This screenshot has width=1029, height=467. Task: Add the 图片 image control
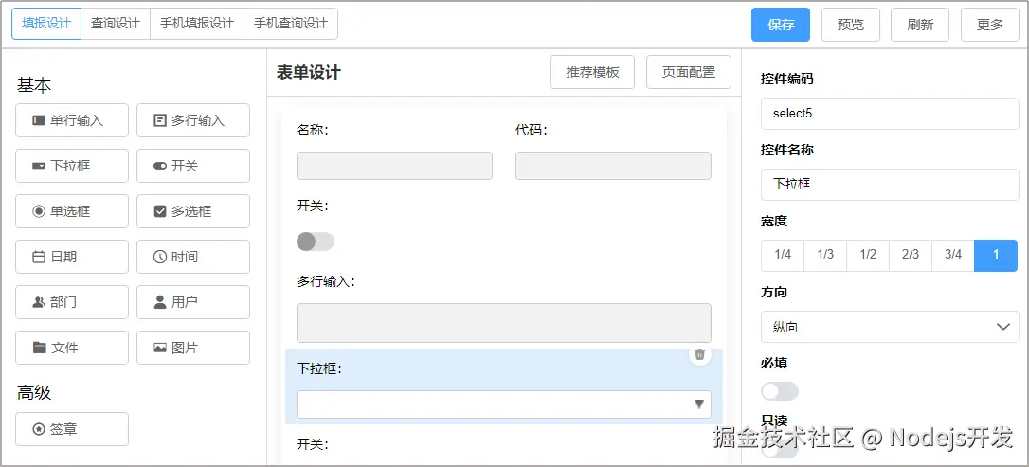[x=193, y=348]
